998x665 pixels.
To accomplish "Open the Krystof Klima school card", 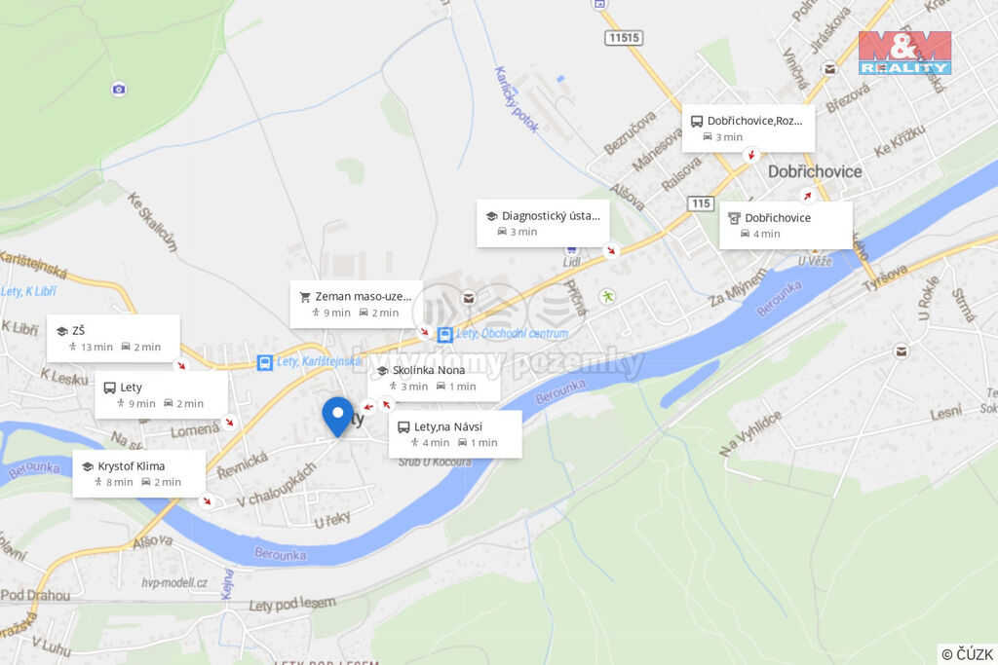I will click(138, 473).
